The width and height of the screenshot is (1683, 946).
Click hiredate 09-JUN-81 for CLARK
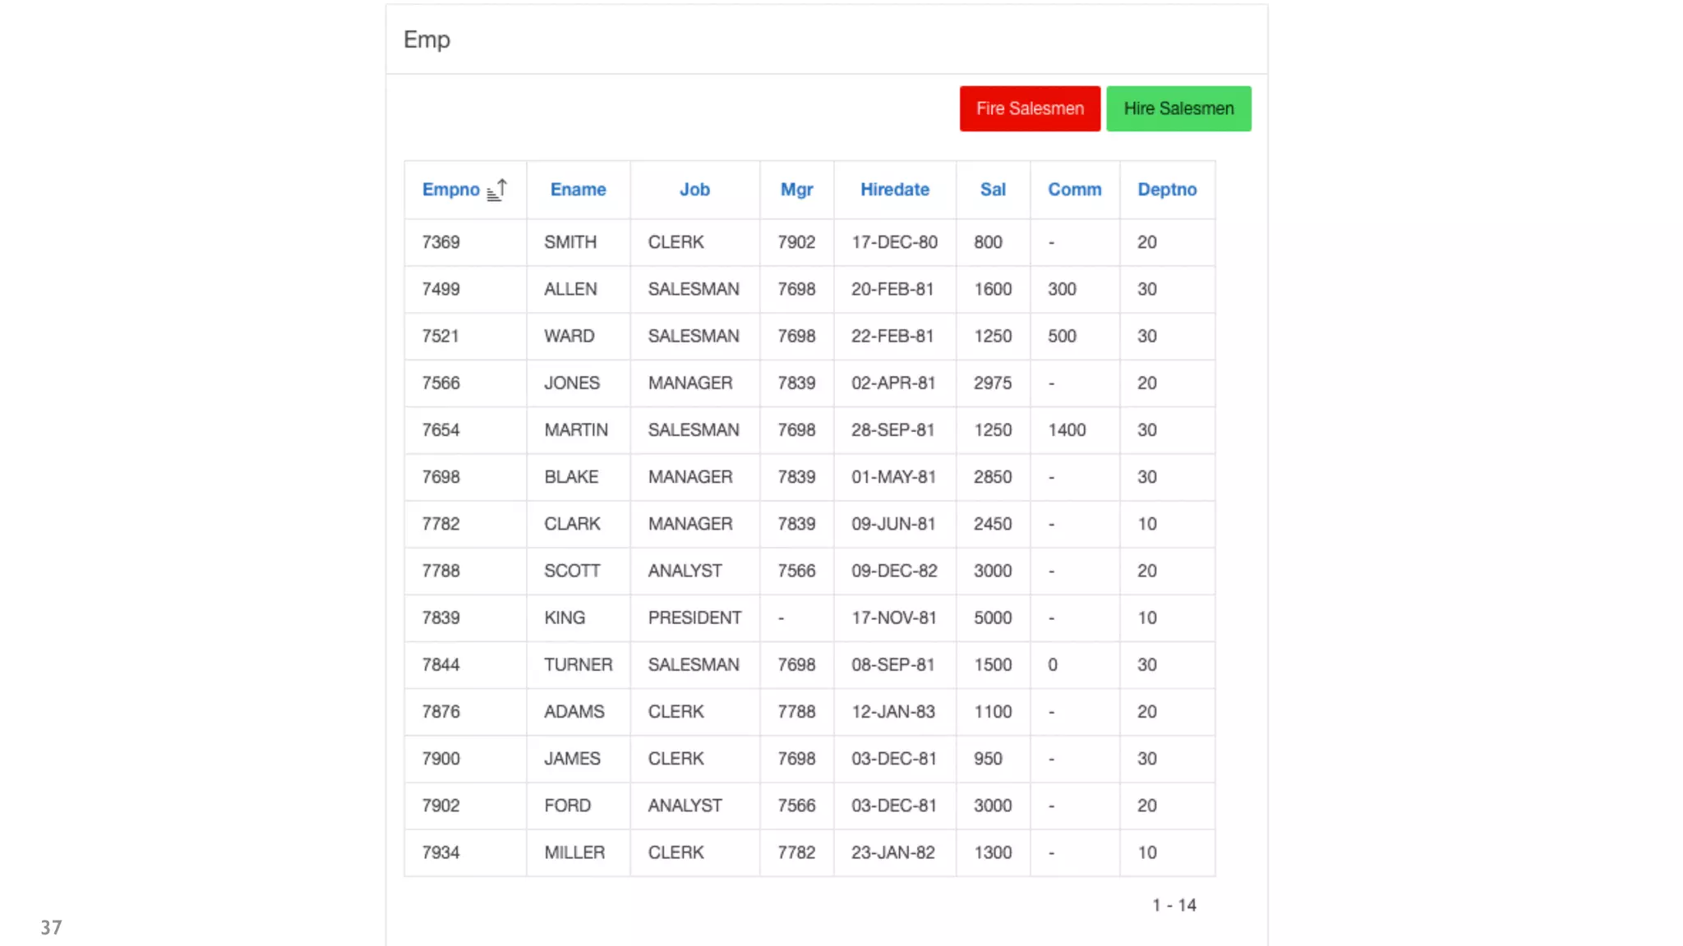point(893,524)
